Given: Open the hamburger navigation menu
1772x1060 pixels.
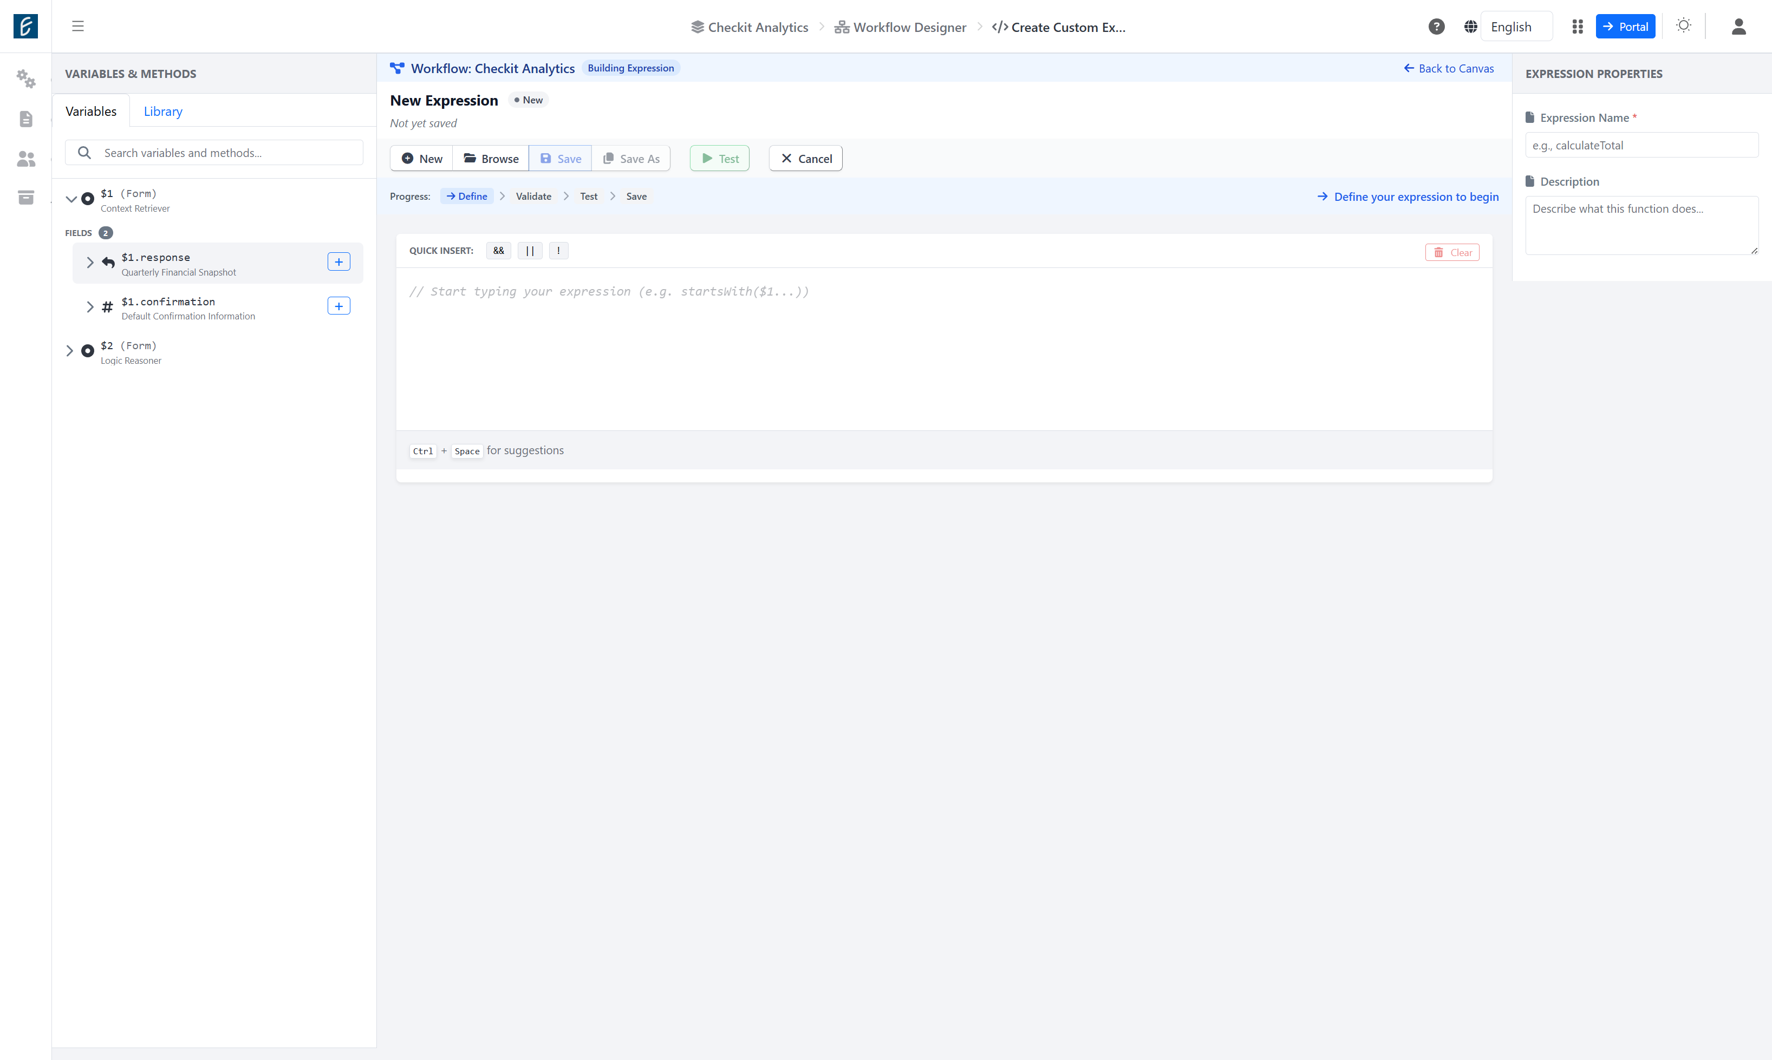Looking at the screenshot, I should (x=78, y=27).
